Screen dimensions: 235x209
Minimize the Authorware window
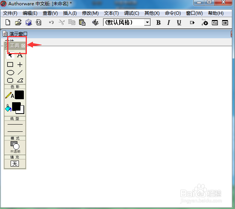click(199, 2)
